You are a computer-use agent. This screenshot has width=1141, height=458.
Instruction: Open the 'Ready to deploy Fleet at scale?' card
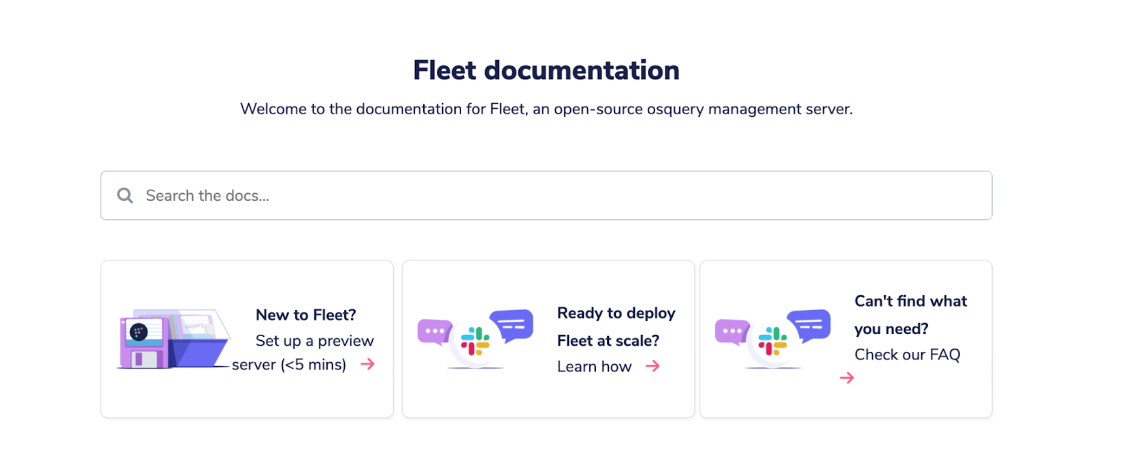549,339
